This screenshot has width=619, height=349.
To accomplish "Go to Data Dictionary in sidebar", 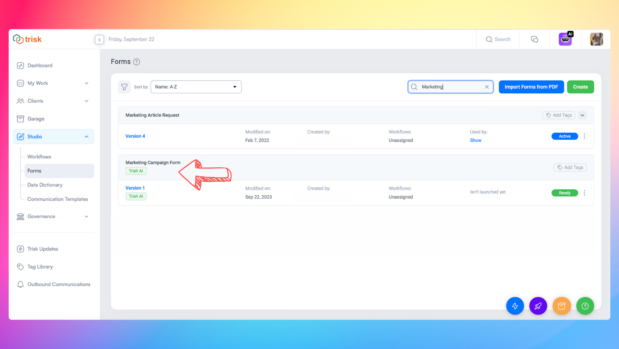I will (45, 185).
